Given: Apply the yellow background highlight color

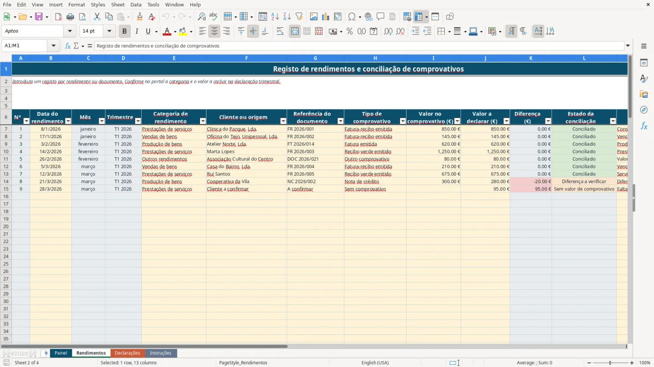Looking at the screenshot, I should click(x=183, y=32).
